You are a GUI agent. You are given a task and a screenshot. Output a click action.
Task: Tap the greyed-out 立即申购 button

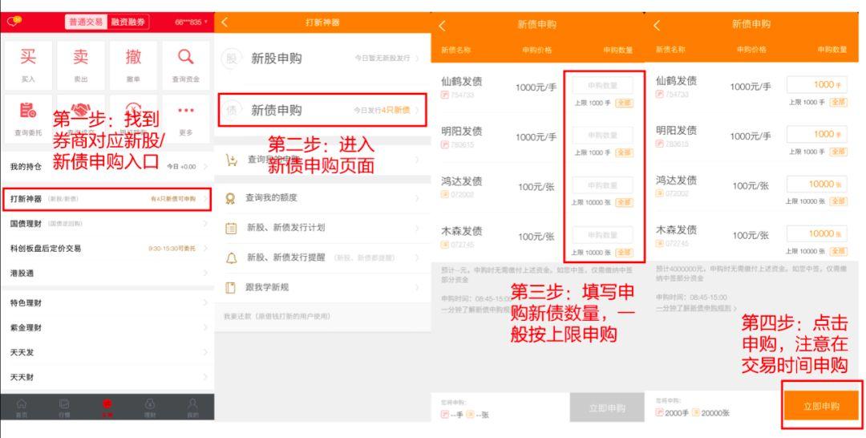click(x=607, y=408)
